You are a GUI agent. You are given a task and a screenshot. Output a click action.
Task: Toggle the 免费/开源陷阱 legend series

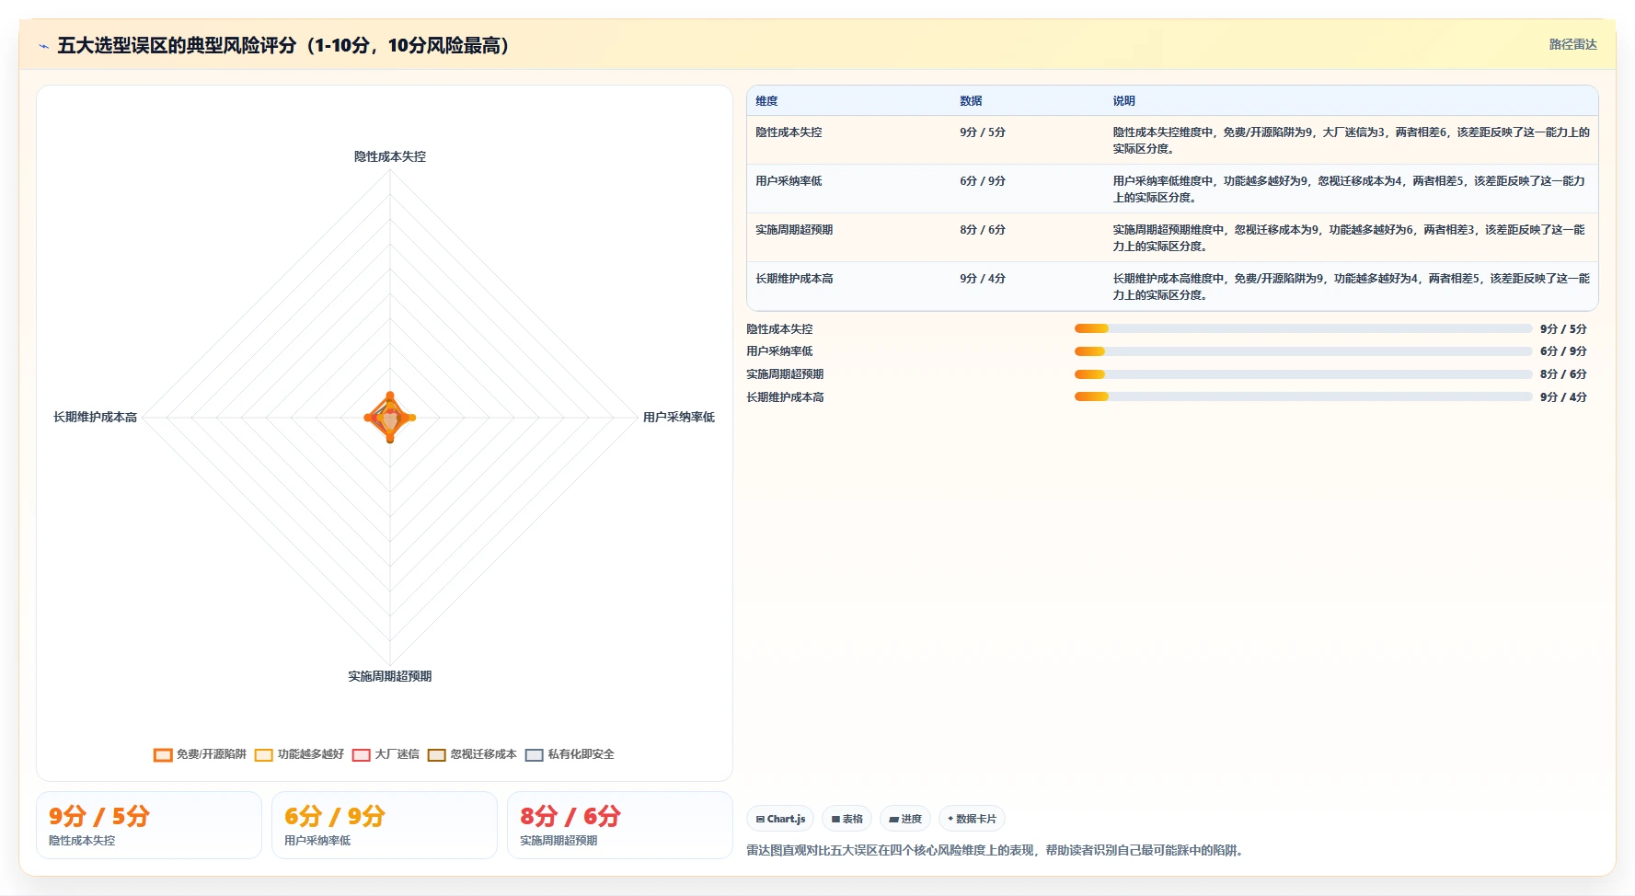point(200,754)
